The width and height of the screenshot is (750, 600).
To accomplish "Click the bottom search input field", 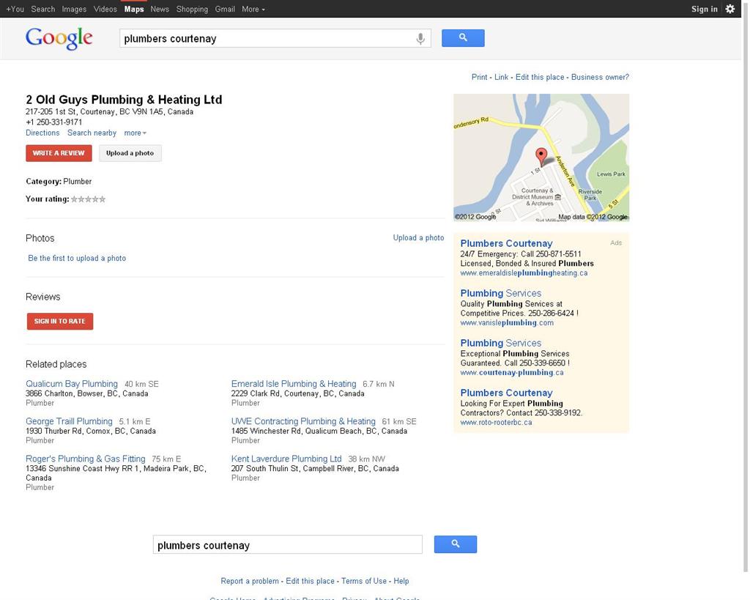I will [x=287, y=544].
